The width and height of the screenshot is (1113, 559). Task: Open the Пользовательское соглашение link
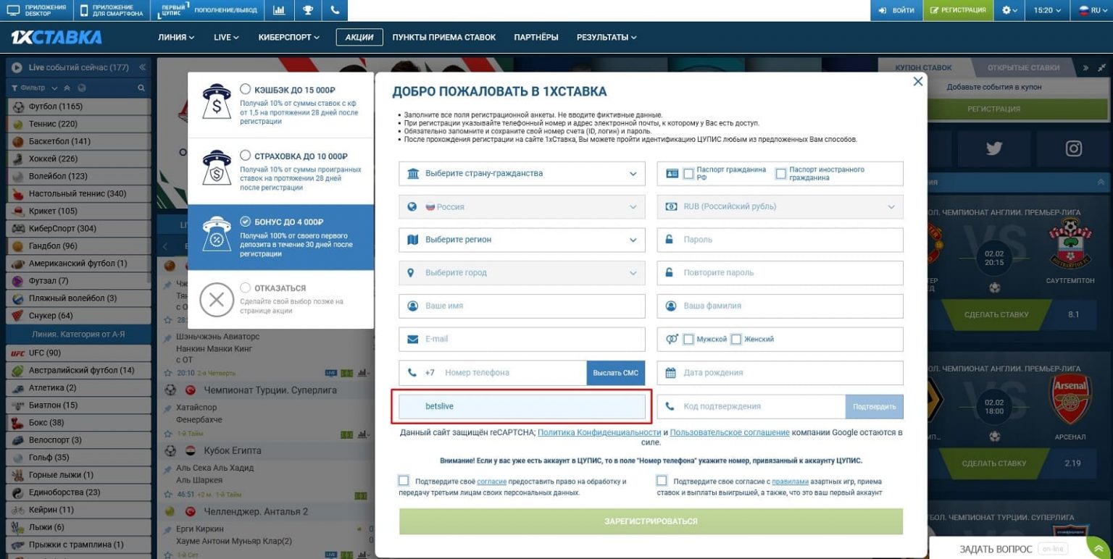point(730,432)
